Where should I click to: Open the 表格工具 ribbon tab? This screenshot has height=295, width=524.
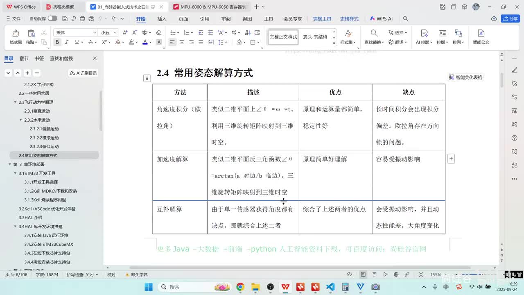point(322,19)
